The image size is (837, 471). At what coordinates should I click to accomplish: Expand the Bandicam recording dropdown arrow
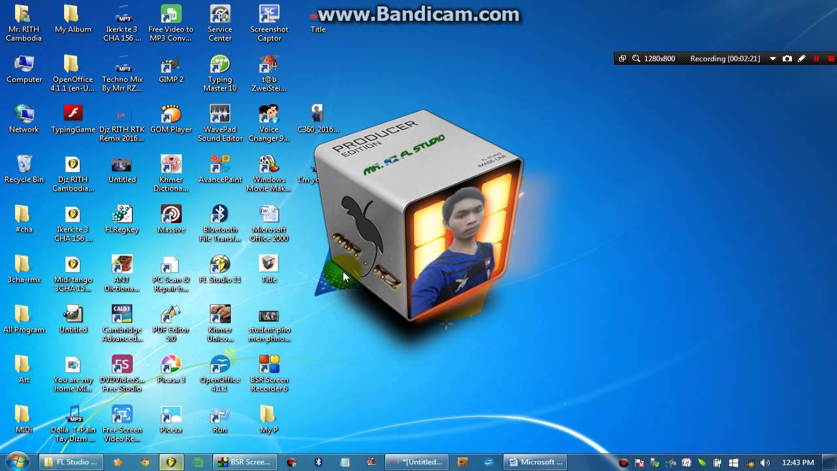pyautogui.click(x=772, y=59)
